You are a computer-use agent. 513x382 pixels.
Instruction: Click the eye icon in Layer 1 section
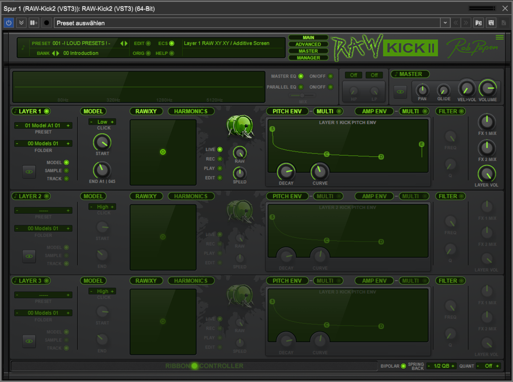[29, 172]
